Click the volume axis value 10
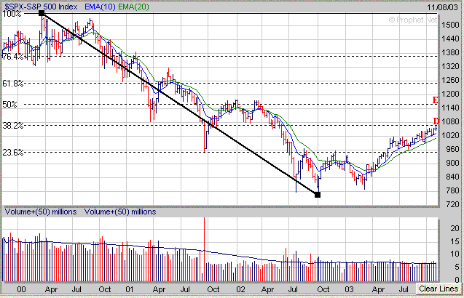 point(455,254)
